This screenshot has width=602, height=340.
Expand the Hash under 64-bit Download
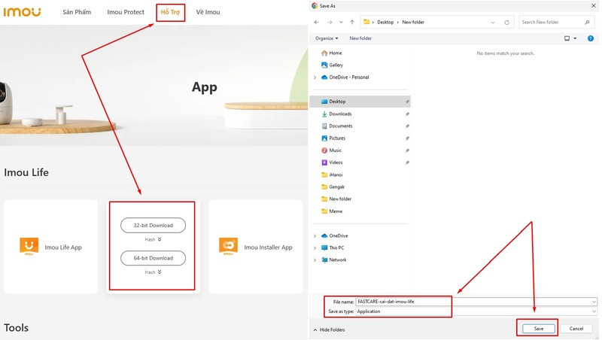pyautogui.click(x=154, y=272)
